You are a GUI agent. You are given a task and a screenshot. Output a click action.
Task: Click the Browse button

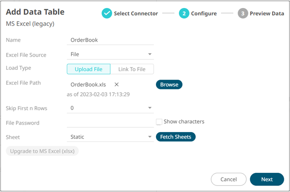tap(169, 85)
